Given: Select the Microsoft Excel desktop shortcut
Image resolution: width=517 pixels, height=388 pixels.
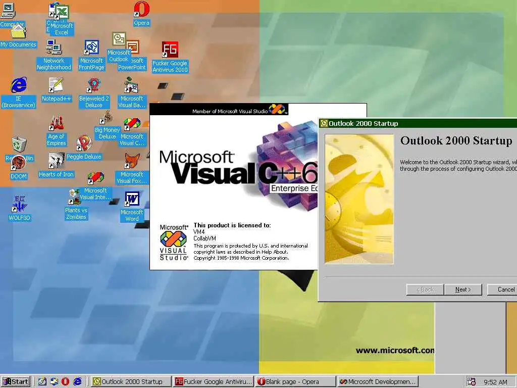Looking at the screenshot, I should point(62,20).
